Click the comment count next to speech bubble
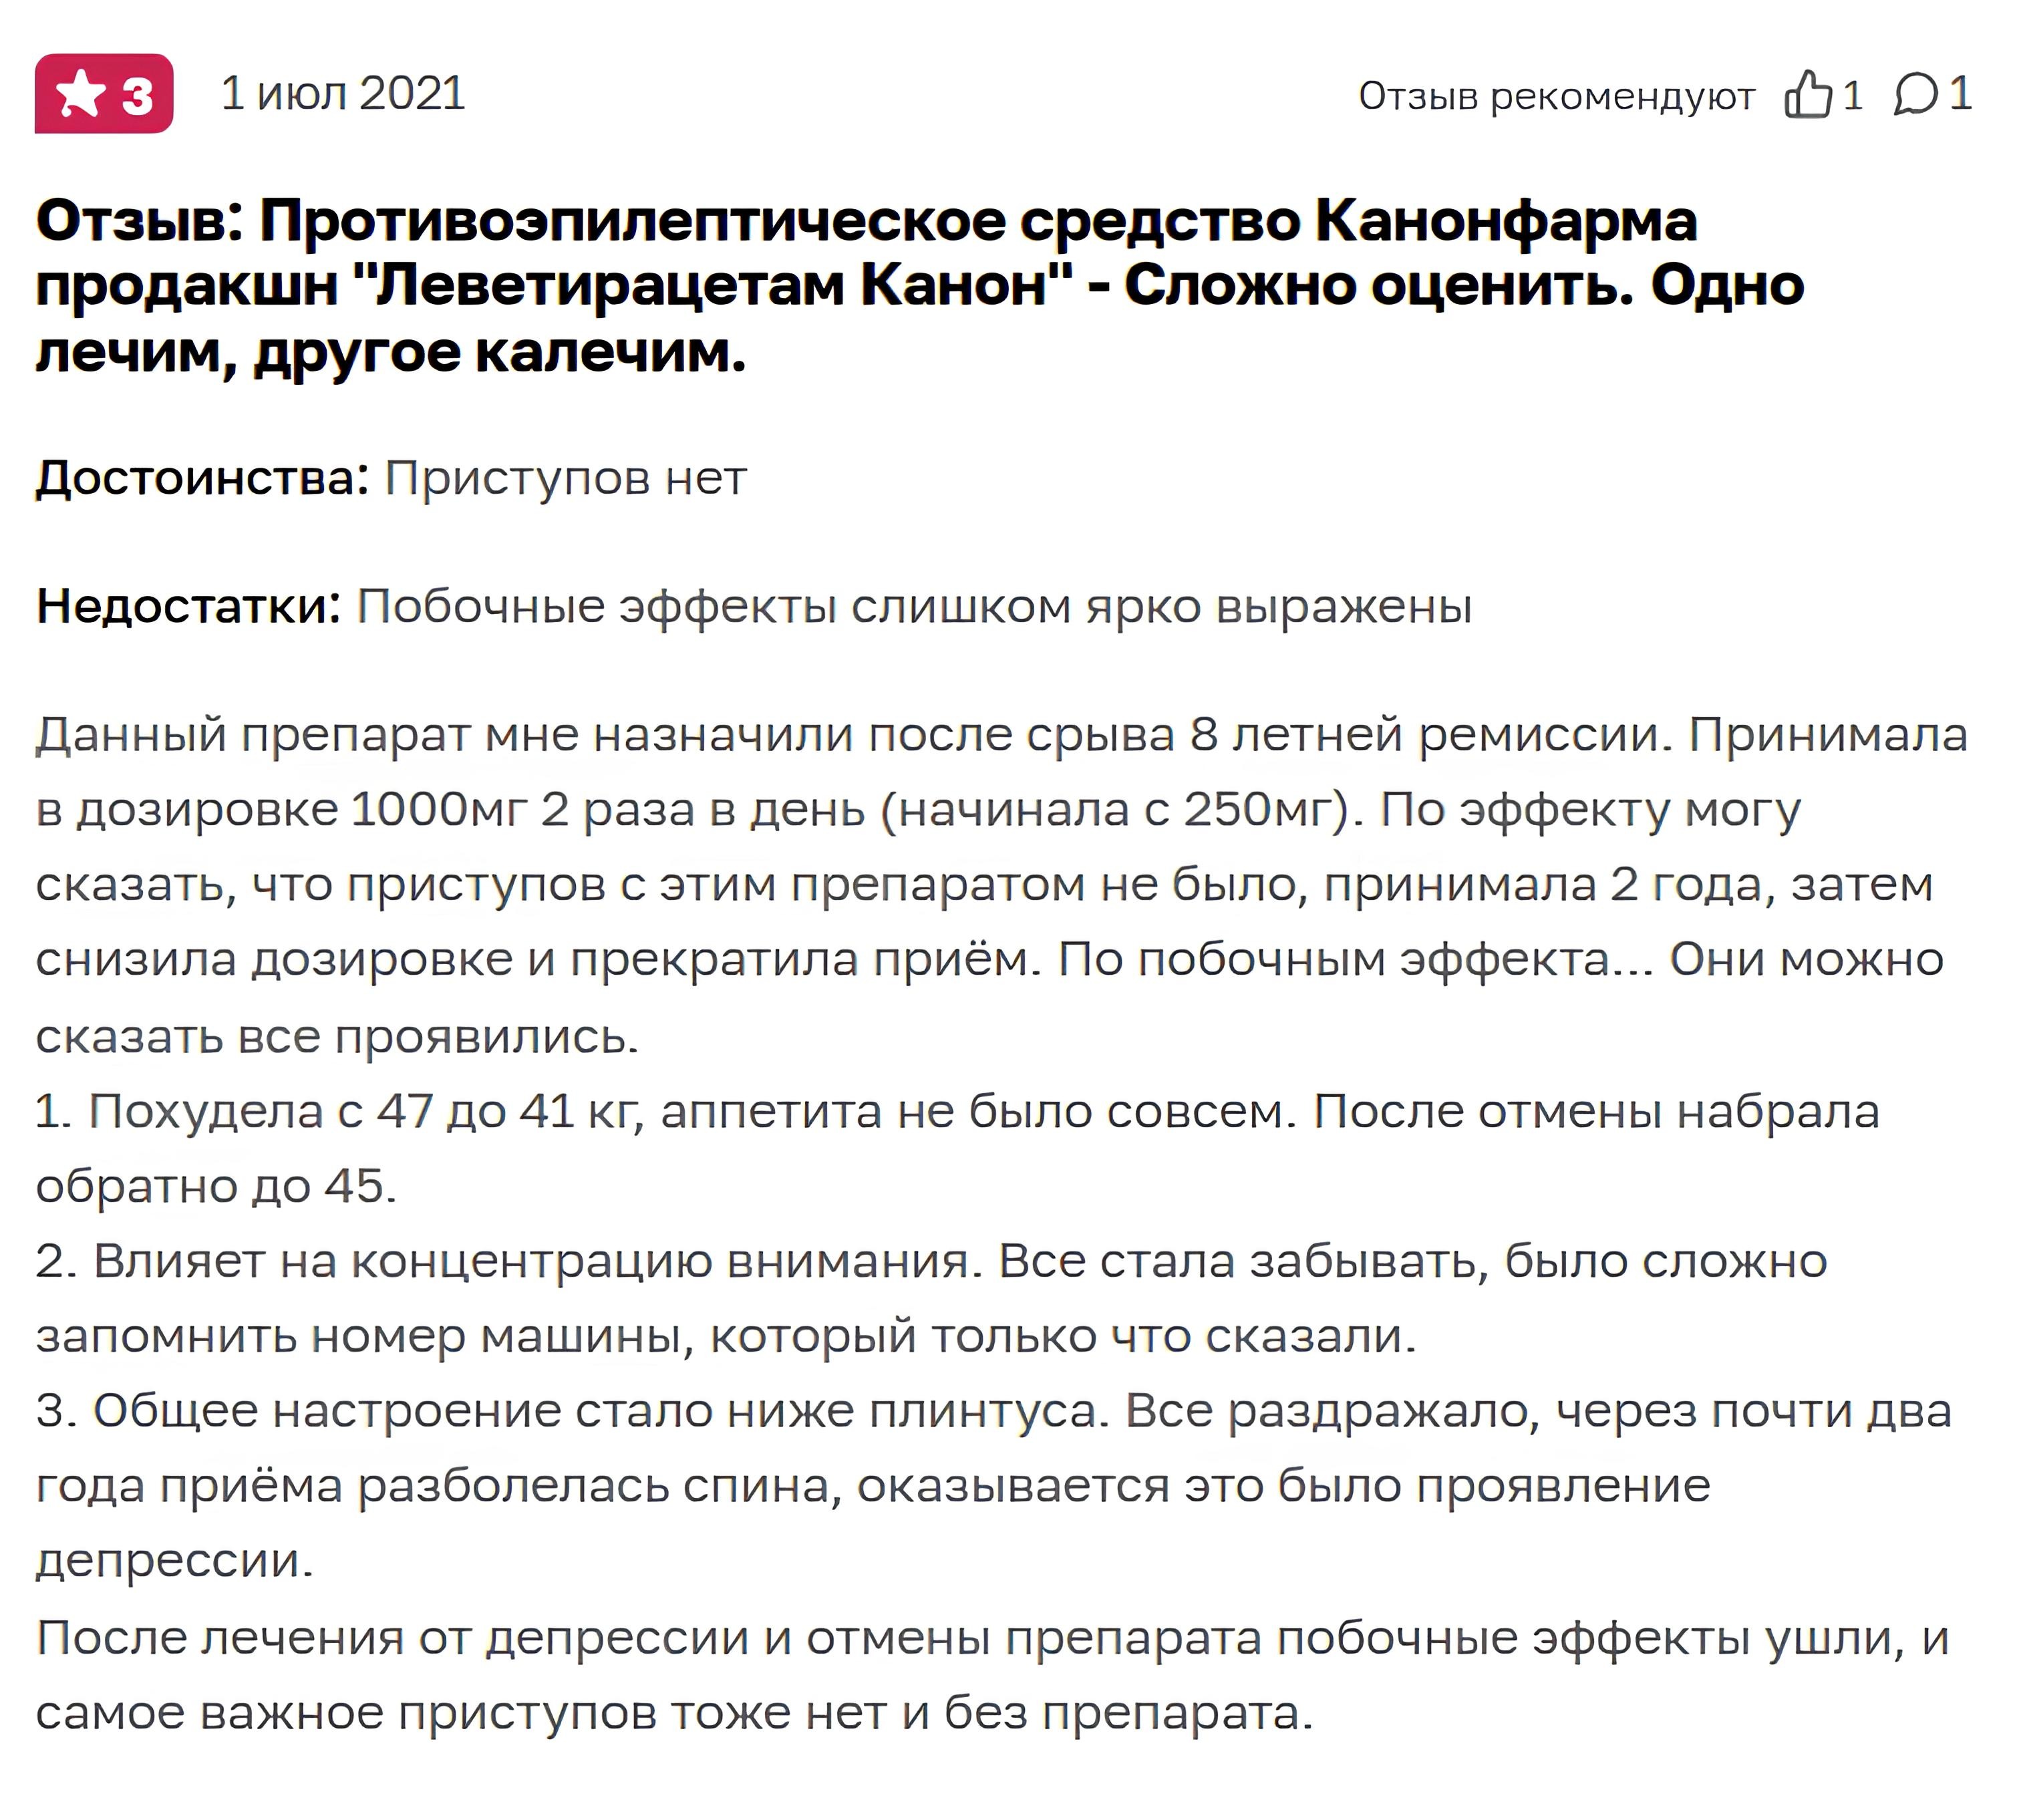The image size is (2023, 1820). point(1960,94)
